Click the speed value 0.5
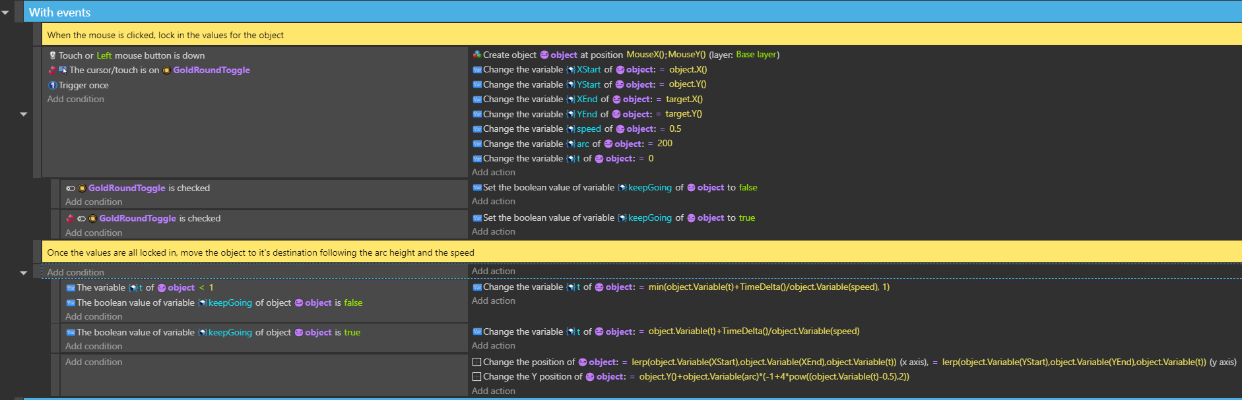The height and width of the screenshot is (400, 1242). tap(674, 129)
